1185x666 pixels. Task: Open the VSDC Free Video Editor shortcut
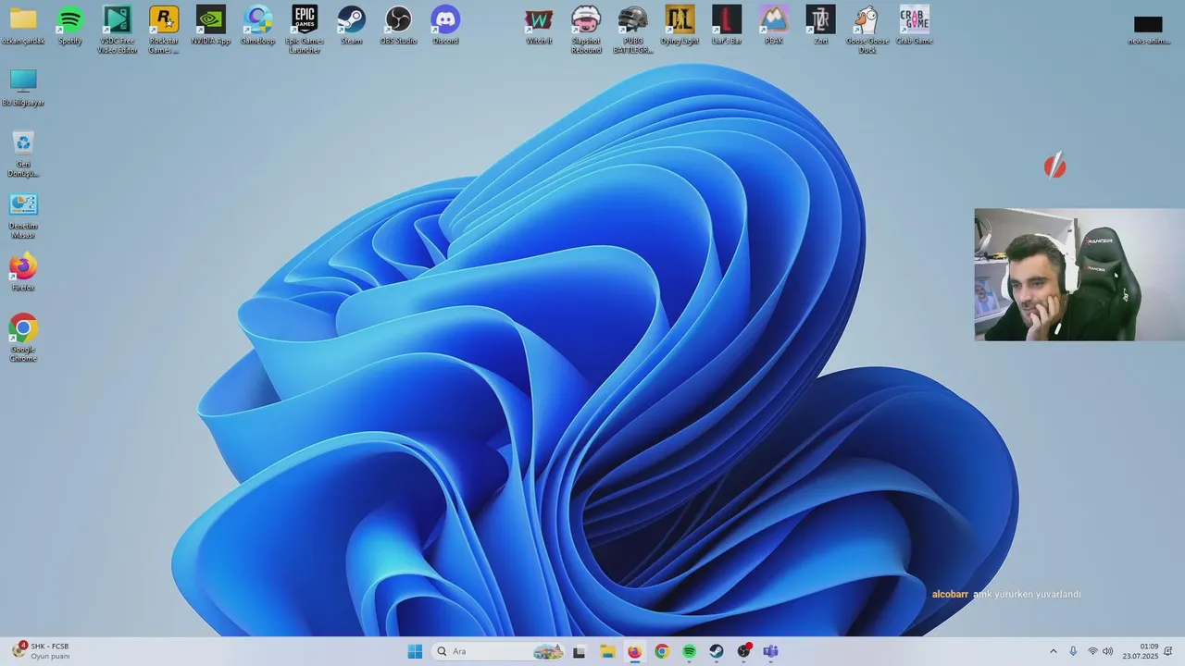(118, 30)
